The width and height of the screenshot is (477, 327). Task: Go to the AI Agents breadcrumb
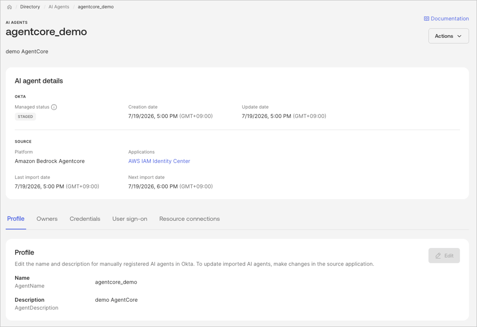click(x=59, y=7)
